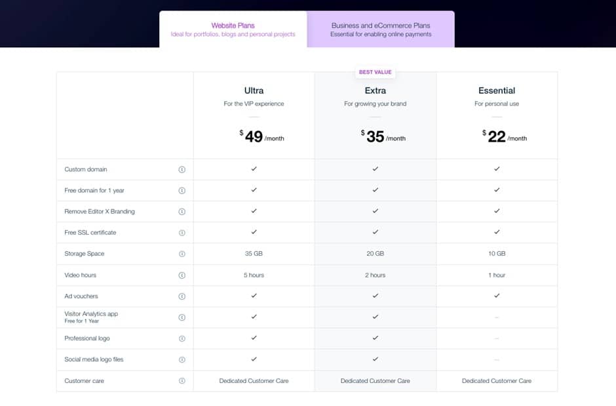Click the $35 /month Extra price
Image resolution: width=616 pixels, height=406 pixels.
(383, 136)
